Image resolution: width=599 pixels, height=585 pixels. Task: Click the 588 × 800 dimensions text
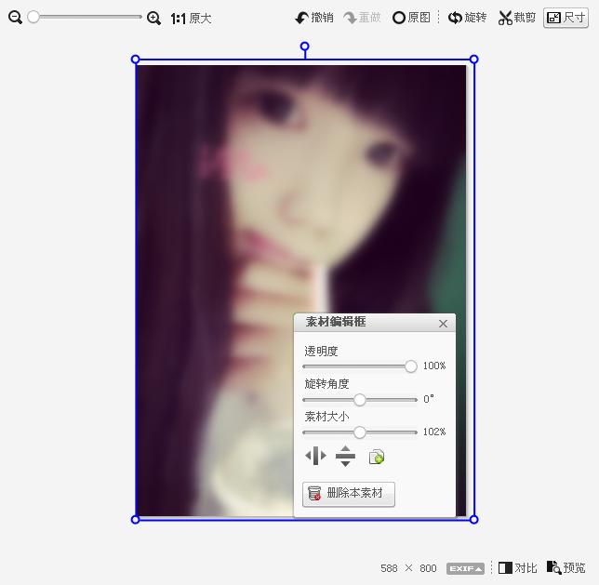click(x=408, y=568)
